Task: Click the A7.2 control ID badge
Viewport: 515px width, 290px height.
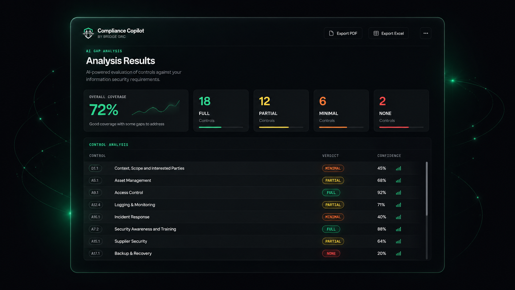Action: 95,229
